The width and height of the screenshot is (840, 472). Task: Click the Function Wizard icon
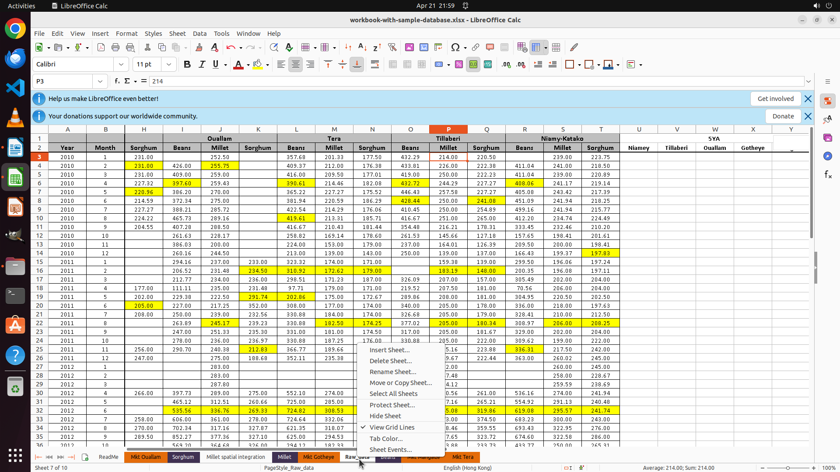click(117, 81)
